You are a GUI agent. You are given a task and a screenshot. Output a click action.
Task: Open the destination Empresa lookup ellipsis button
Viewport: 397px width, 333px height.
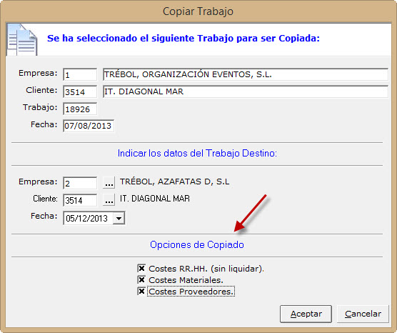pyautogui.click(x=109, y=183)
